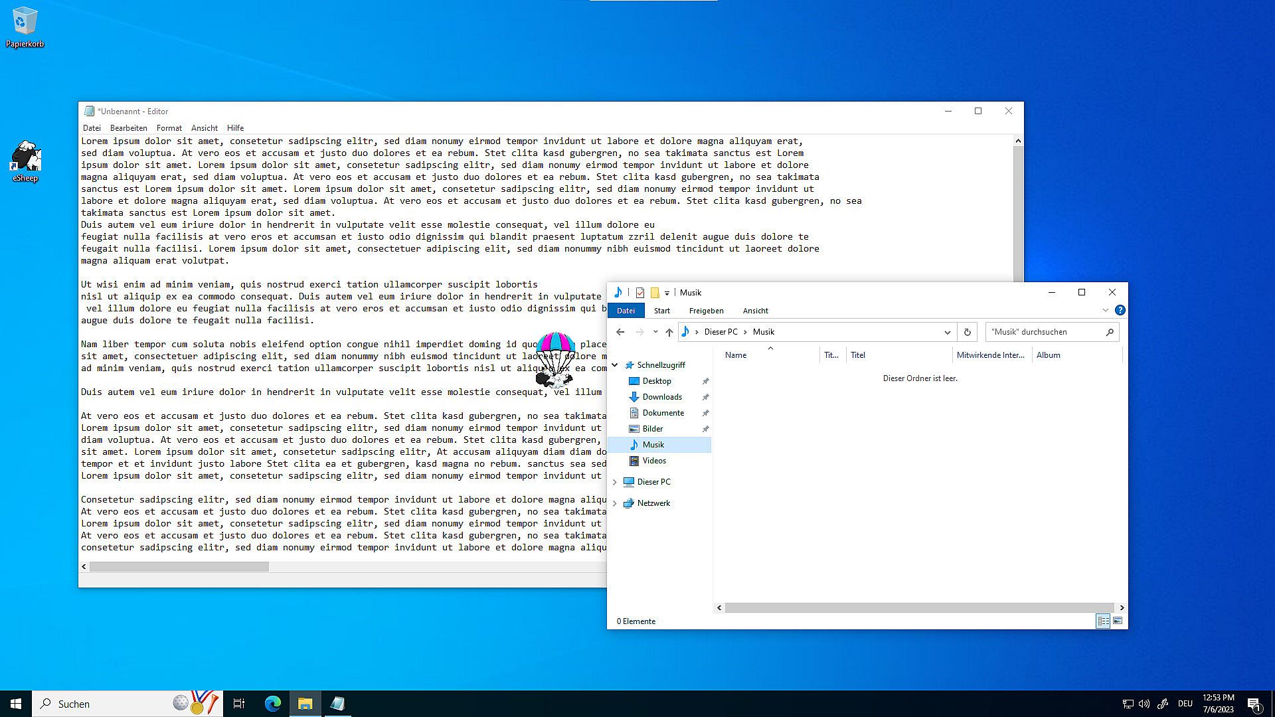Viewport: 1275px width, 717px height.
Task: Click the Editor horizontal scrollbar thumb
Action: point(179,567)
